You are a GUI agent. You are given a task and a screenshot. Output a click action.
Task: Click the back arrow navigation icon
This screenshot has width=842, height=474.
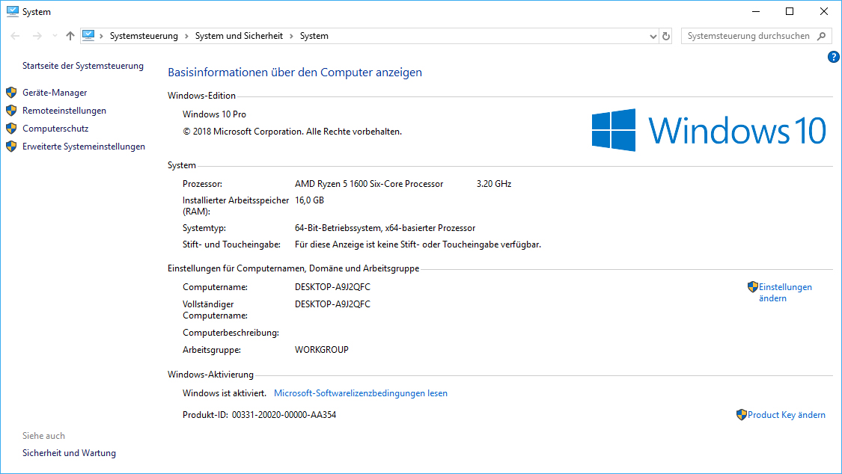pos(13,35)
